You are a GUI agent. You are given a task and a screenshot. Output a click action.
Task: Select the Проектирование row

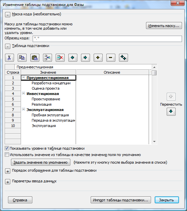(48, 99)
